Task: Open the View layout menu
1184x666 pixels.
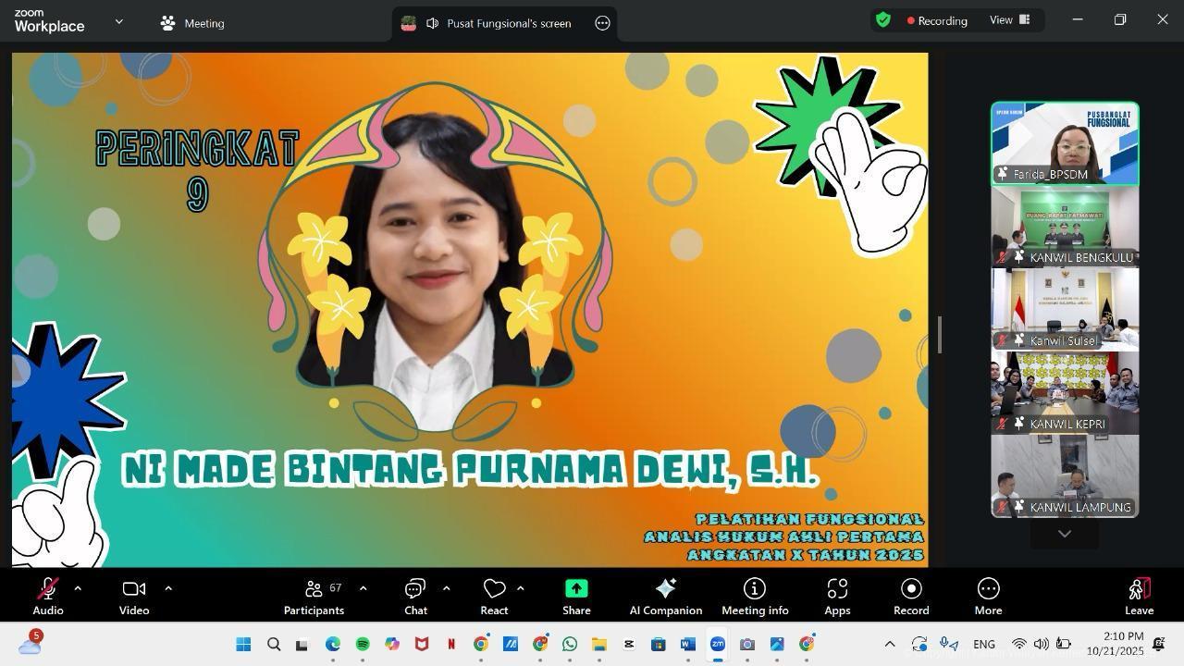Action: [1010, 20]
